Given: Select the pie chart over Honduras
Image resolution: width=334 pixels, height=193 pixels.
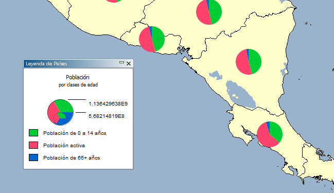Looking at the screenshot, I should pos(209,12).
